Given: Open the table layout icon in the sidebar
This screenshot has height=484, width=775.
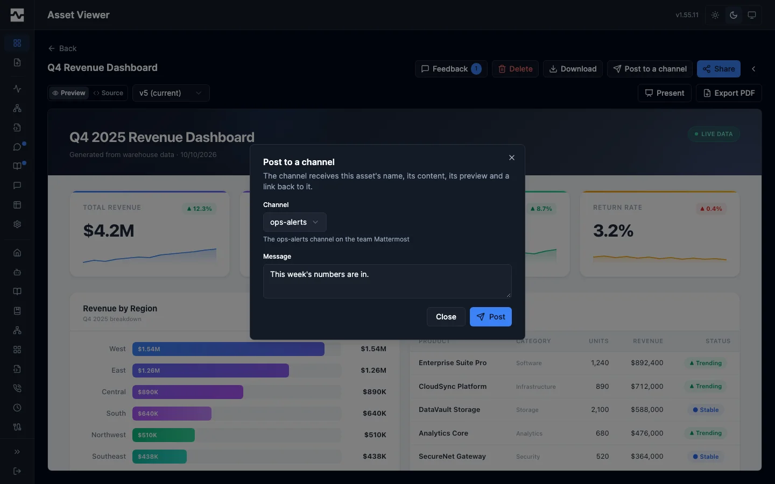Looking at the screenshot, I should [x=17, y=205].
